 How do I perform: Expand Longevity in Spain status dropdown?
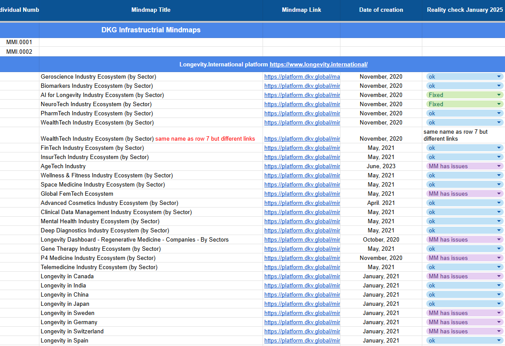pyautogui.click(x=498, y=340)
